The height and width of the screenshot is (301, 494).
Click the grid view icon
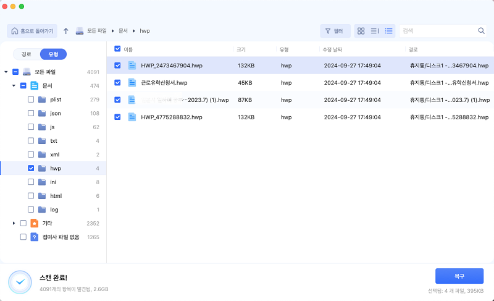pos(361,31)
